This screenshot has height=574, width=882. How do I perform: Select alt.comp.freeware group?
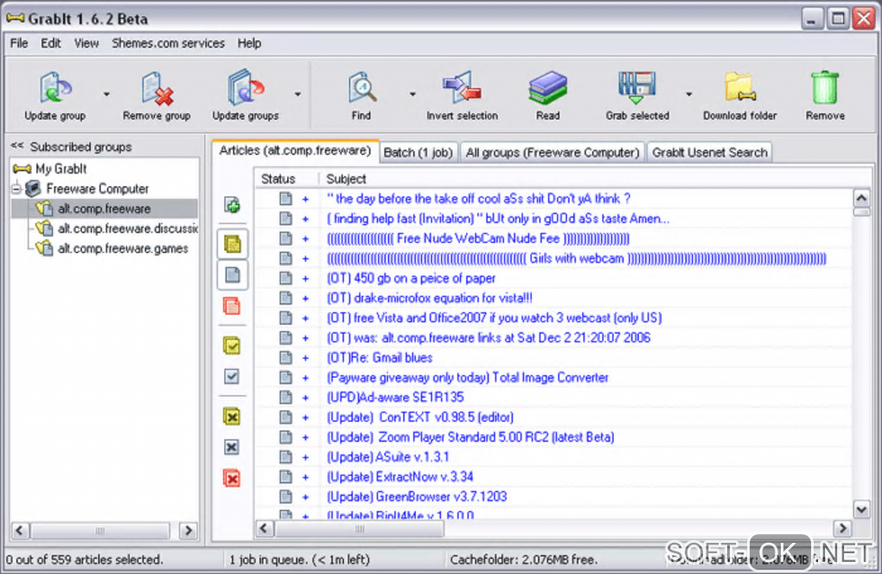pyautogui.click(x=104, y=208)
